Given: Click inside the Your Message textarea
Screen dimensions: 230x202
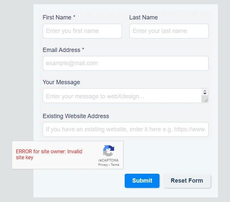Looking at the screenshot, I should coord(122,96).
